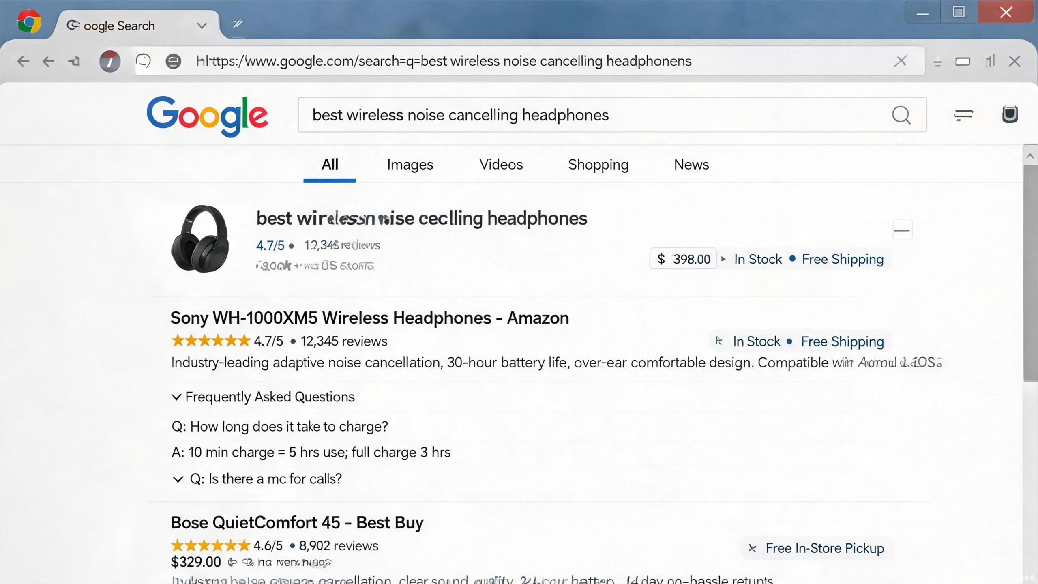The width and height of the screenshot is (1038, 584).
Task: Click the icon before In Stock in the Sony result
Action: click(x=719, y=341)
